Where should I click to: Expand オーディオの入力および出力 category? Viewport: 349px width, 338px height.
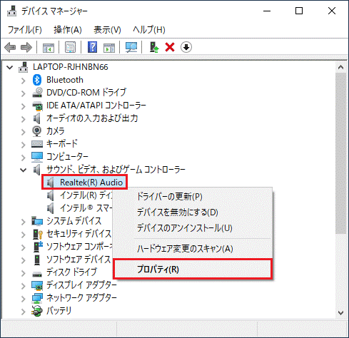click(23, 119)
